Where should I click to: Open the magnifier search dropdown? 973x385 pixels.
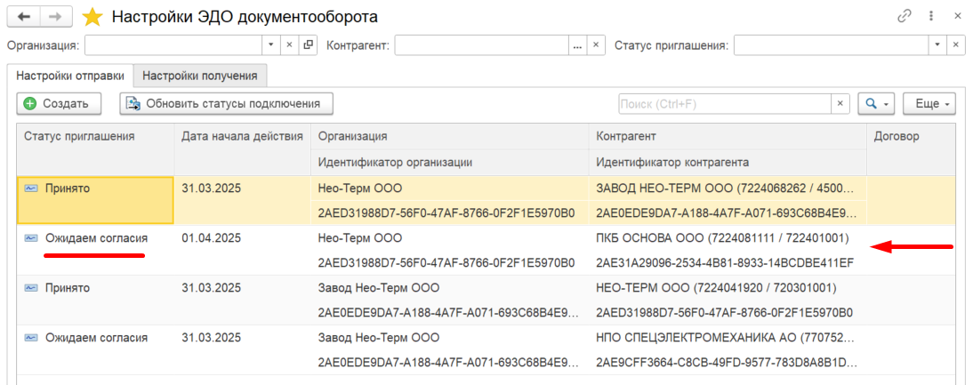click(875, 104)
